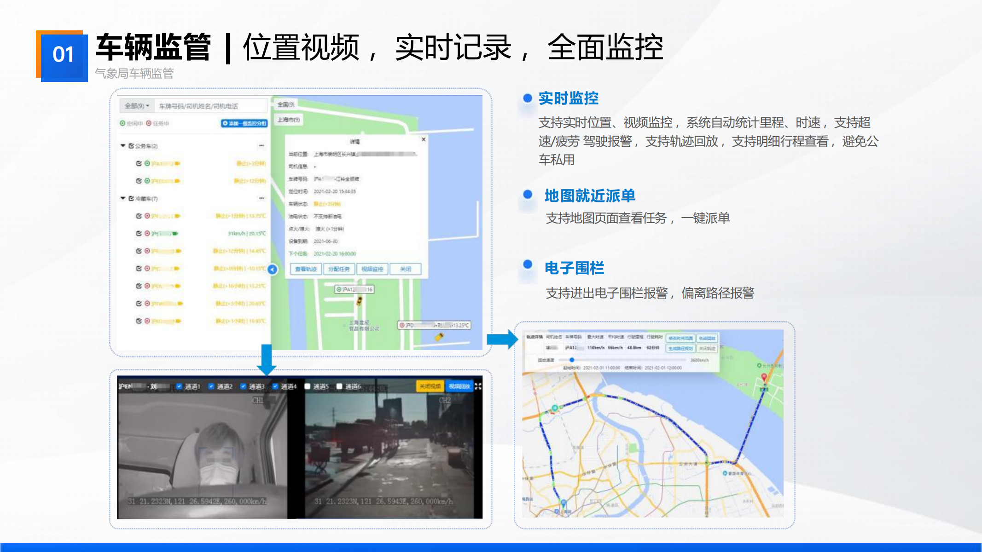Enable the 通道6 channel checkbox

[339, 386]
